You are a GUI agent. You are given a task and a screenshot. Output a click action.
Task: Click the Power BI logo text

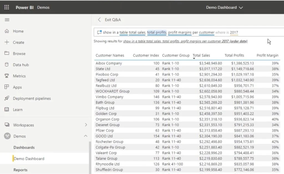[x=24, y=7]
